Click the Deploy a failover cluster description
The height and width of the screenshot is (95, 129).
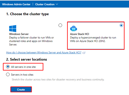(x=31, y=41)
